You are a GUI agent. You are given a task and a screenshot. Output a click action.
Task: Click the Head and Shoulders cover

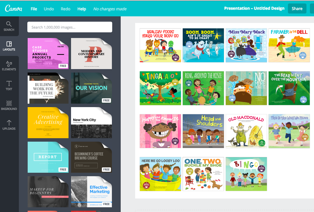tap(203, 131)
